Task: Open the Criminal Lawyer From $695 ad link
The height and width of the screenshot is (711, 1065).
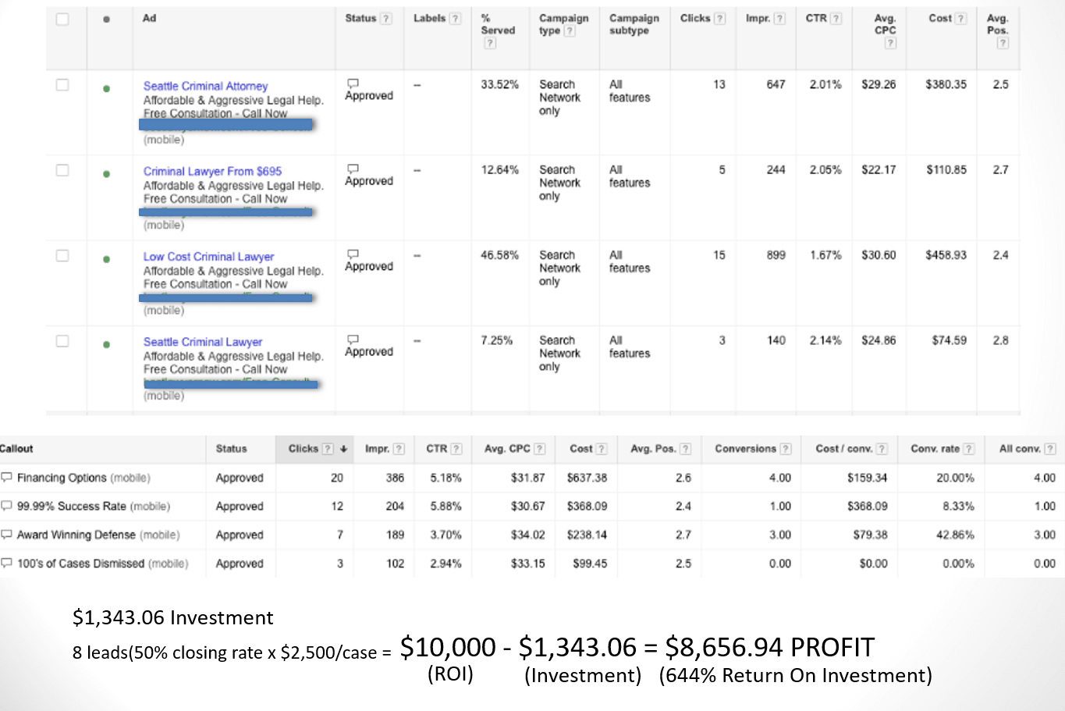Action: [212, 171]
